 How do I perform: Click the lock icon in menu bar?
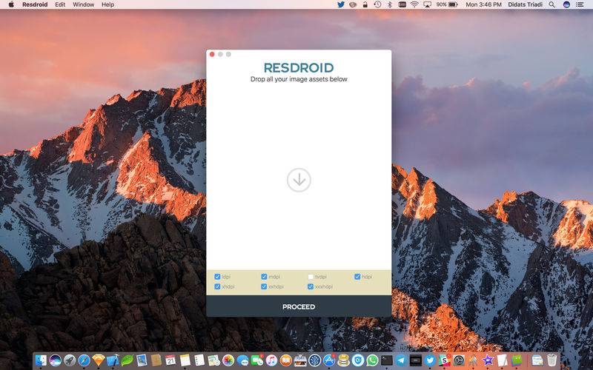tap(365, 4)
